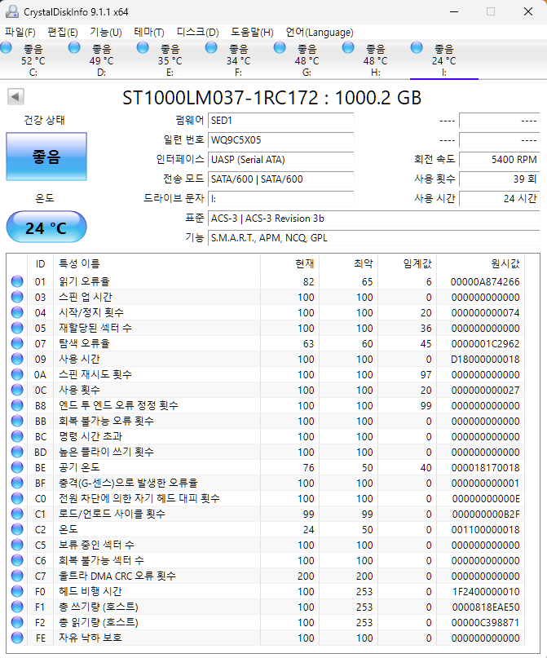The height and width of the screenshot is (658, 547).
Task: Click raw value 00000A874266
Action: click(485, 281)
